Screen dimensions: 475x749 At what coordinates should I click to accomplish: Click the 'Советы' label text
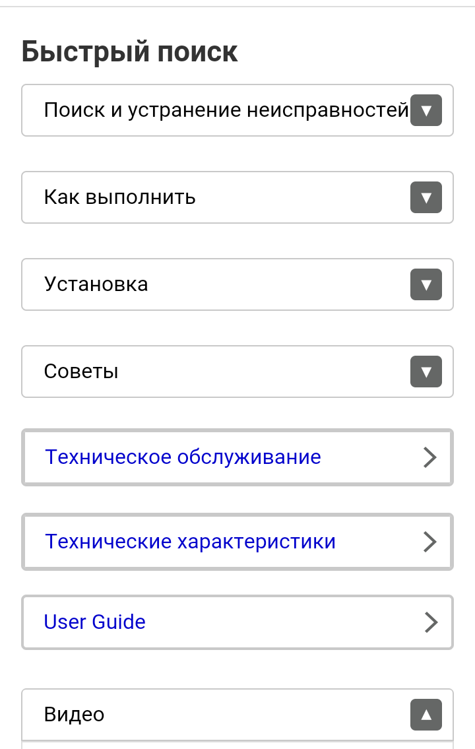coord(81,372)
